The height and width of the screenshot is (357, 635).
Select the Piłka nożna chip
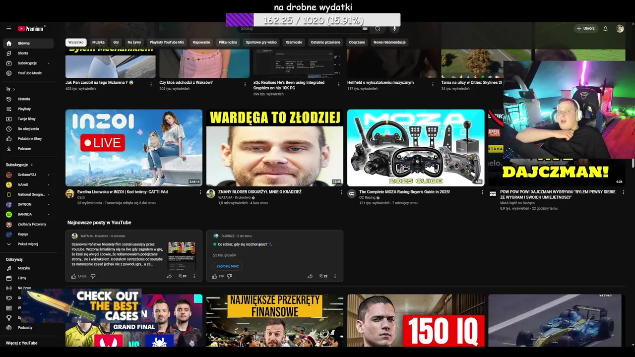228,42
